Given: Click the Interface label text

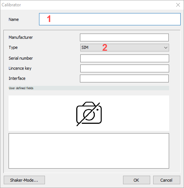Looking at the screenshot, I should (17, 78).
